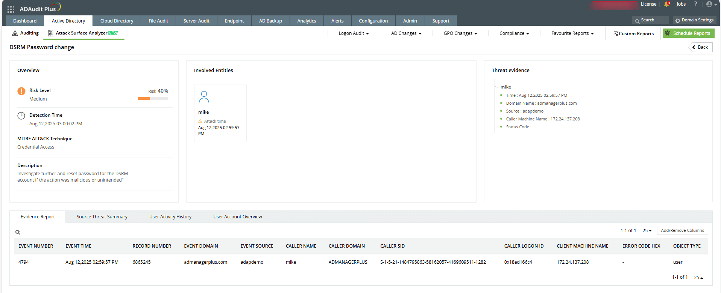Open Custom Reports
The width and height of the screenshot is (721, 293).
(634, 34)
